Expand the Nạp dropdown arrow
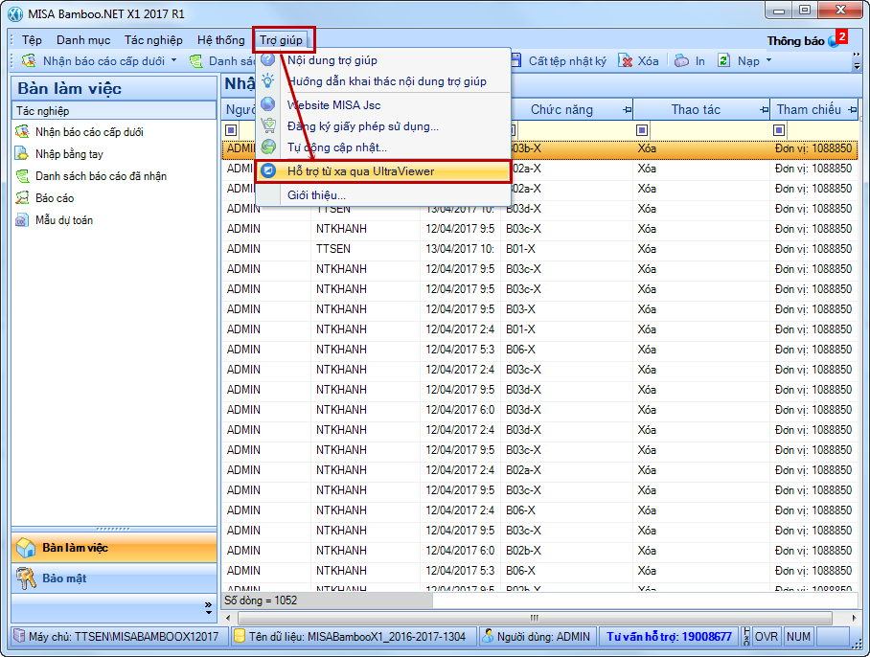 click(x=769, y=60)
